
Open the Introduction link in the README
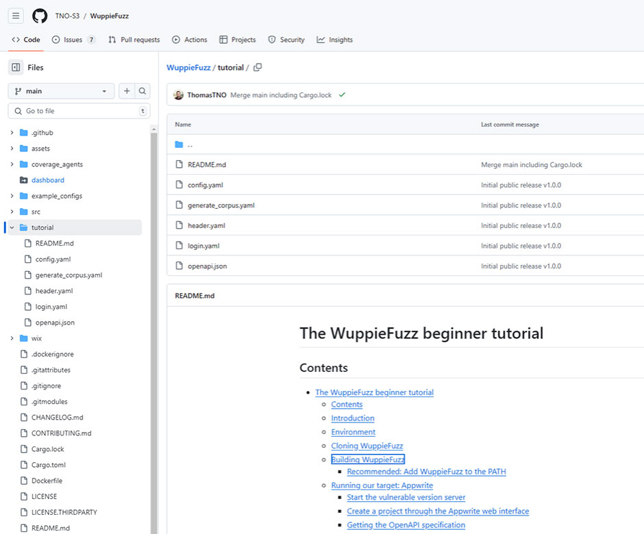click(x=352, y=418)
